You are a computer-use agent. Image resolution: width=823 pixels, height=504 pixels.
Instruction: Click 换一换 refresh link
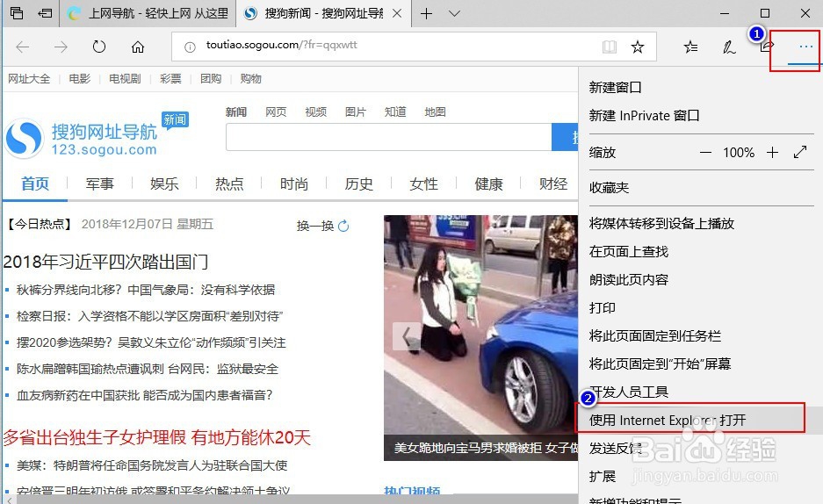tap(322, 226)
